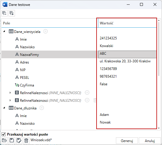Screen dimensions: 162x145
Task: Add a record next to Dane_dluznika
Action: (x=42, y=108)
